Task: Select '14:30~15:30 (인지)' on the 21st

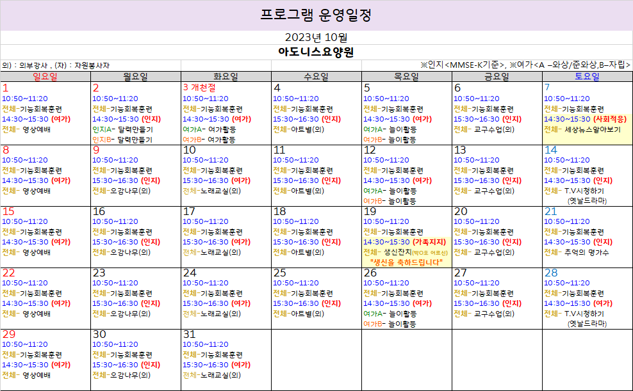Action: [578, 243]
